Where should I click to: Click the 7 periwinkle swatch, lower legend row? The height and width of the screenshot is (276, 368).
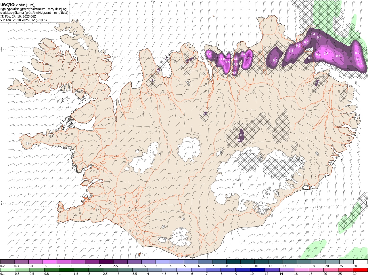click(x=213, y=270)
